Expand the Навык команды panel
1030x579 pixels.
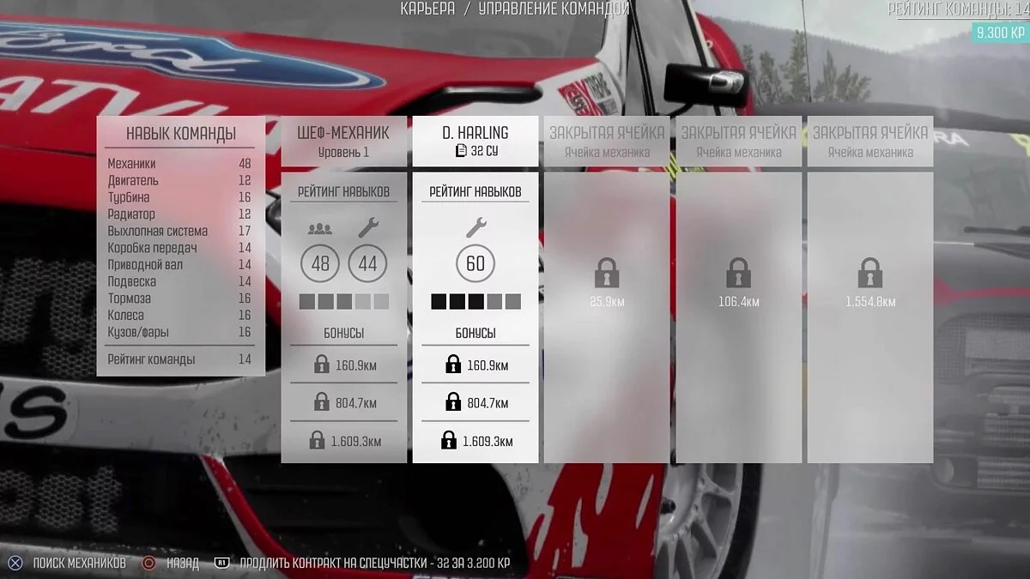tap(180, 133)
